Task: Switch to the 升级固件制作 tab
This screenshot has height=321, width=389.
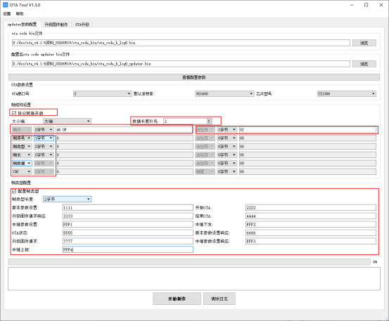Action: click(56, 25)
